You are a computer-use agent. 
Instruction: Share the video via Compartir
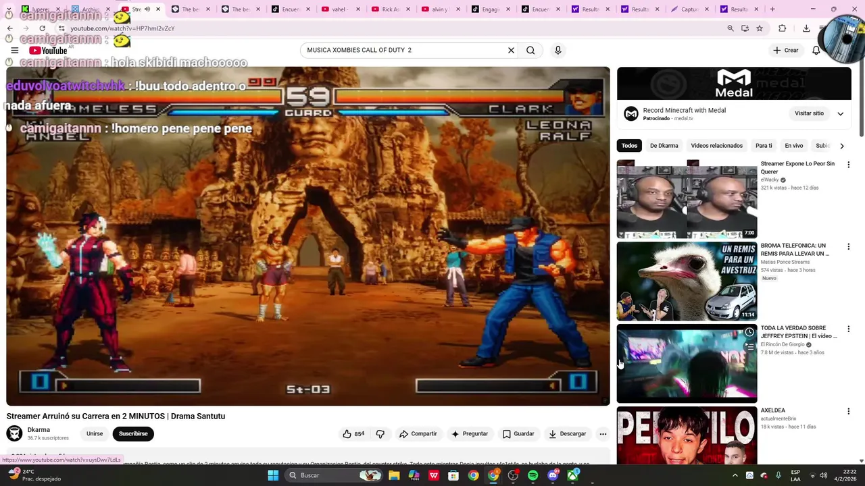418,434
